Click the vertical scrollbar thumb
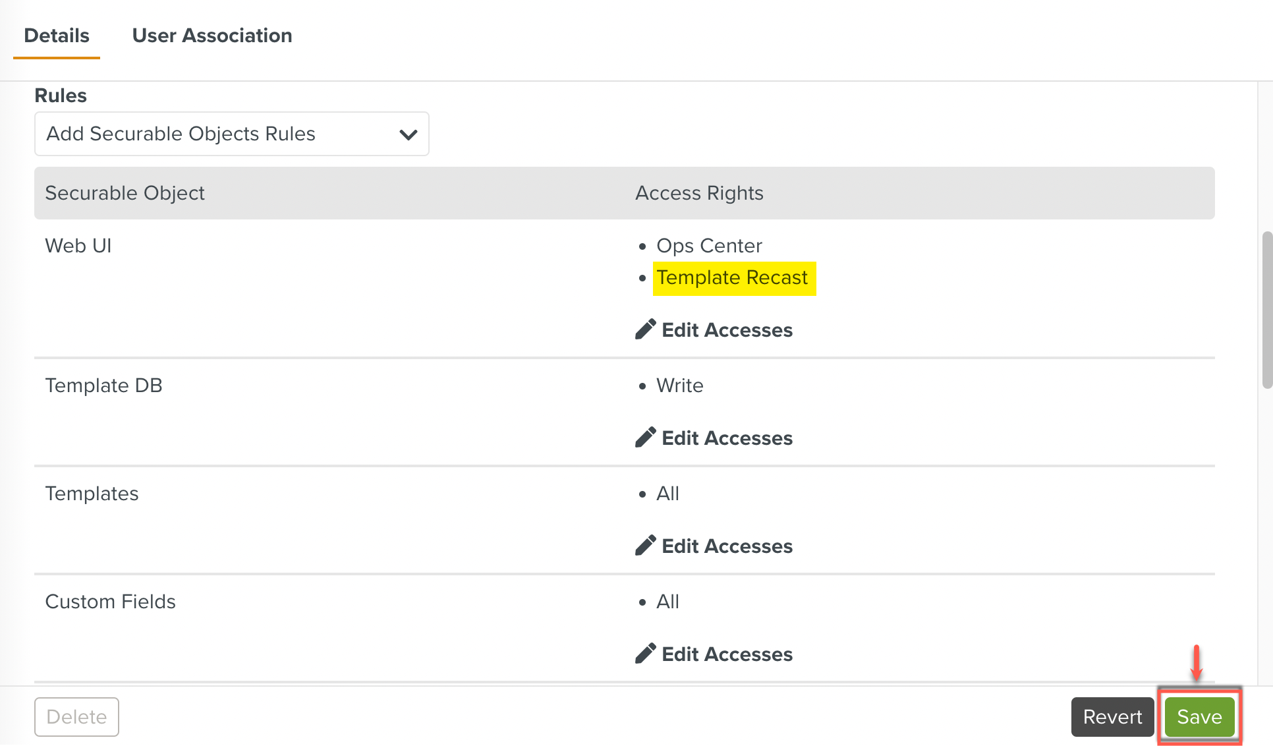Viewport: 1273px width, 746px height. pos(1266,310)
